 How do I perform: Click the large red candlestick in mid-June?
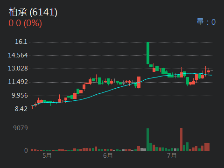point(139,82)
